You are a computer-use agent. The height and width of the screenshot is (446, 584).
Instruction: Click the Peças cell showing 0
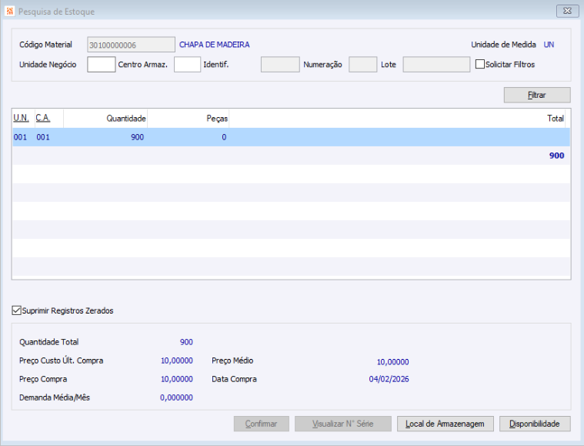coord(224,137)
